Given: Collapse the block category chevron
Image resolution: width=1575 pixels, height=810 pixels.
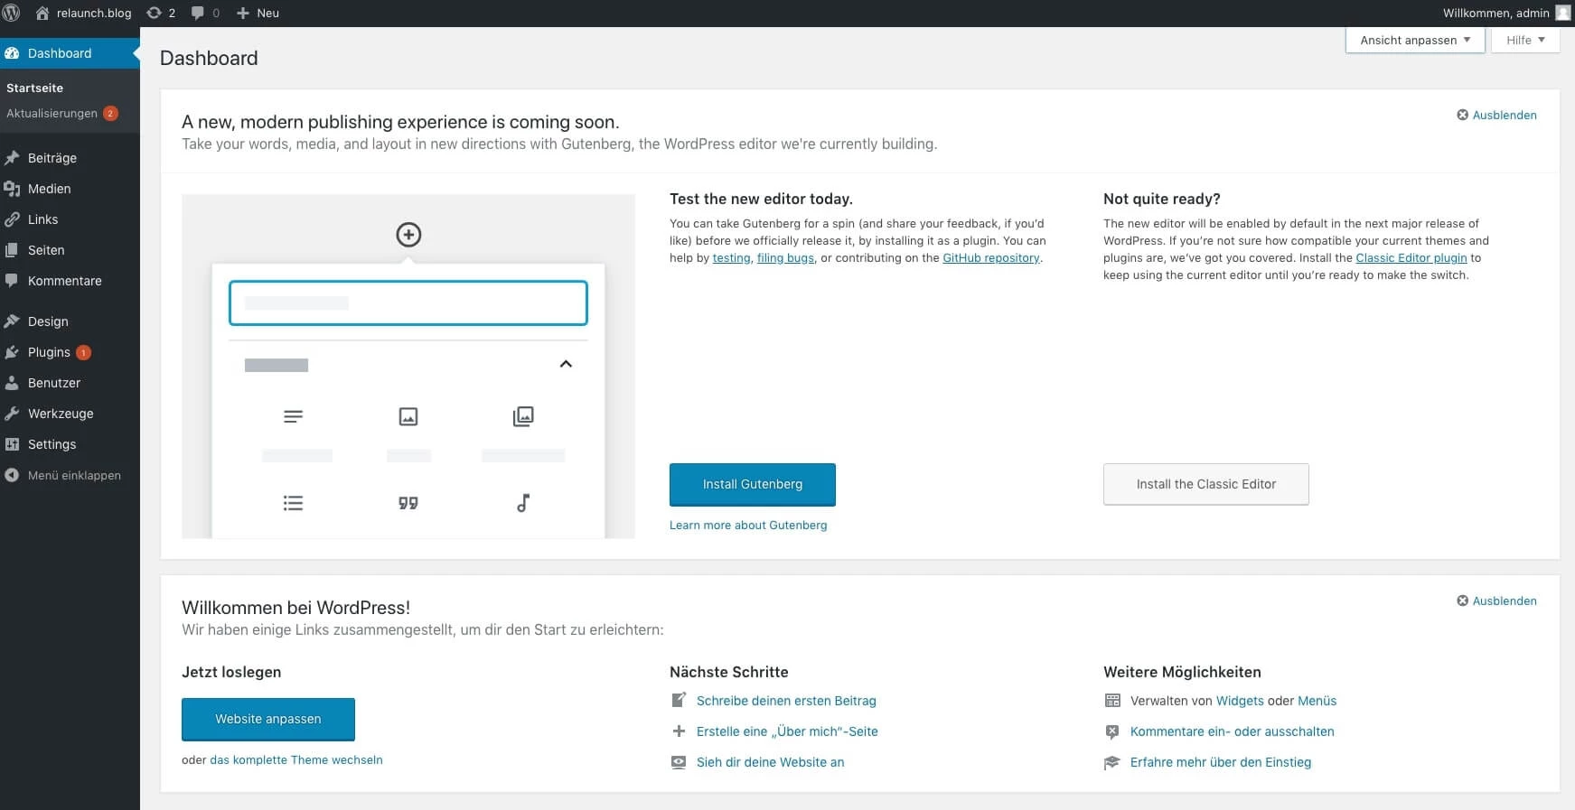Looking at the screenshot, I should click(x=566, y=364).
